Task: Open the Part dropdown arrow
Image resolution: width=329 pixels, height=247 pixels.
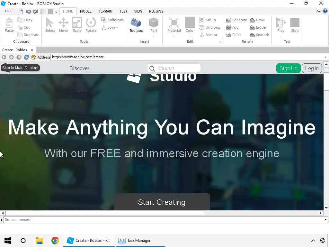Action: pyautogui.click(x=154, y=36)
